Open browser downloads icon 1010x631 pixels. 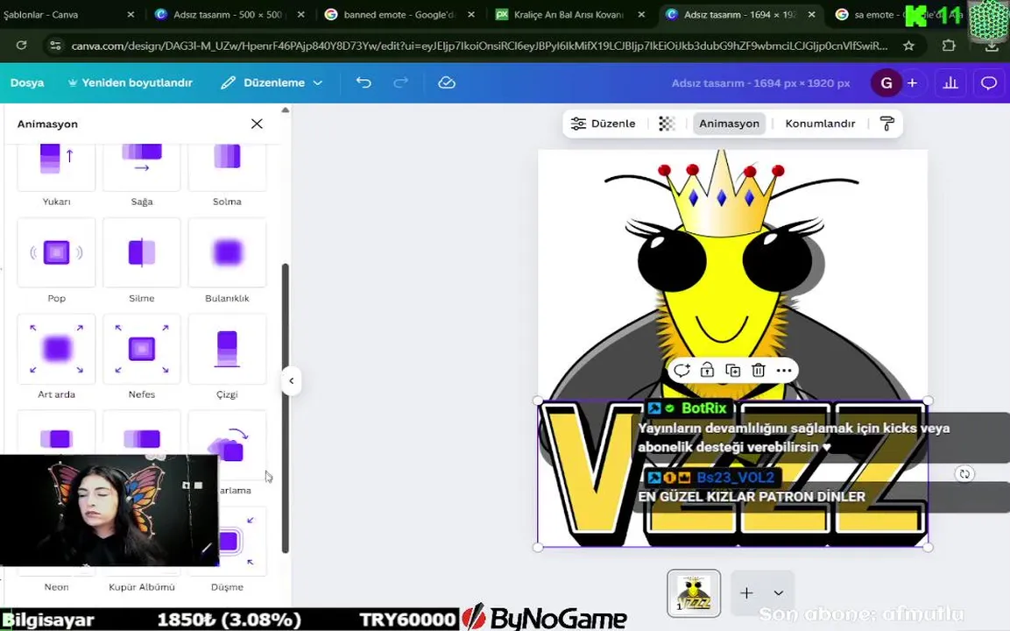pos(992,46)
